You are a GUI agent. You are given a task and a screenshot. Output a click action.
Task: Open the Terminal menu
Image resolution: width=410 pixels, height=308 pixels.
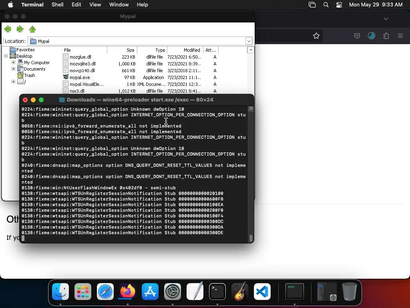pos(32,4)
